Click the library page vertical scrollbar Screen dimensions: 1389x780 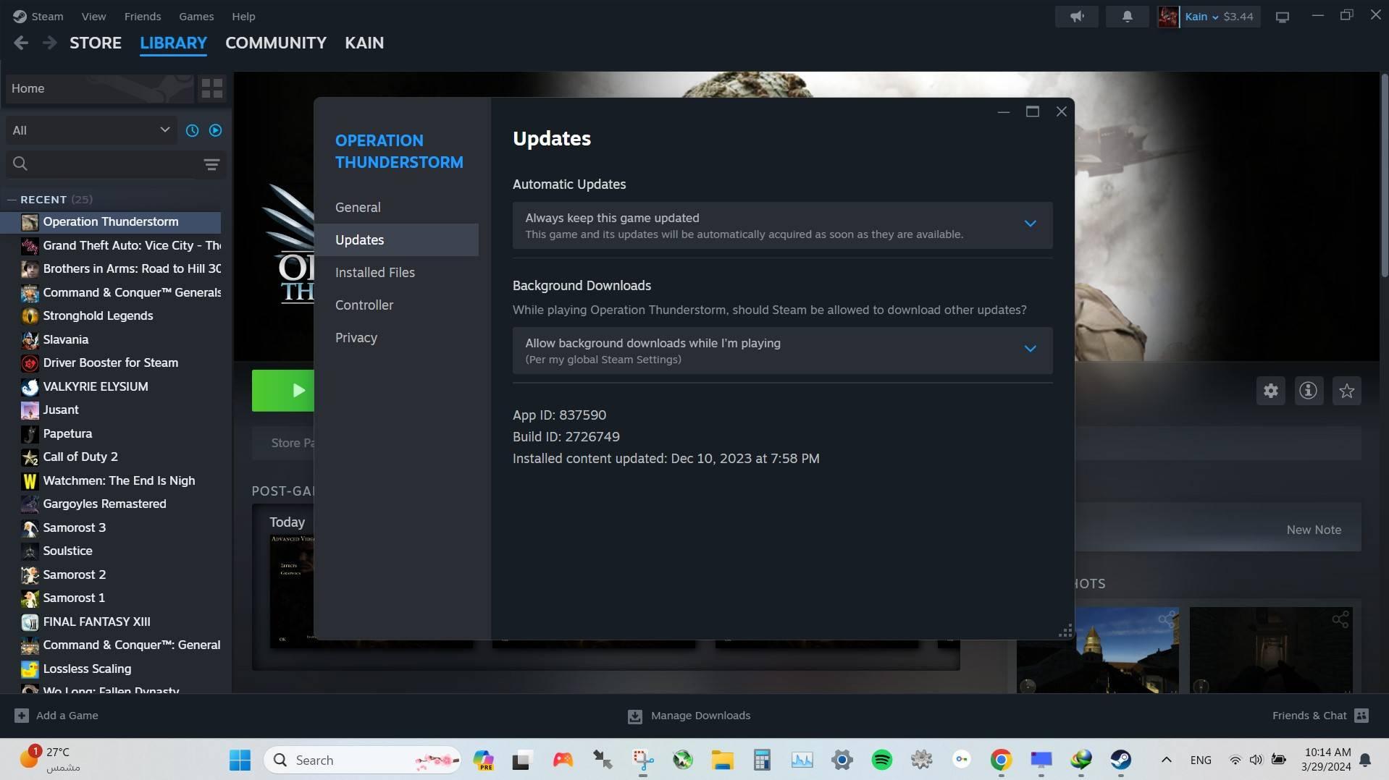click(1385, 174)
